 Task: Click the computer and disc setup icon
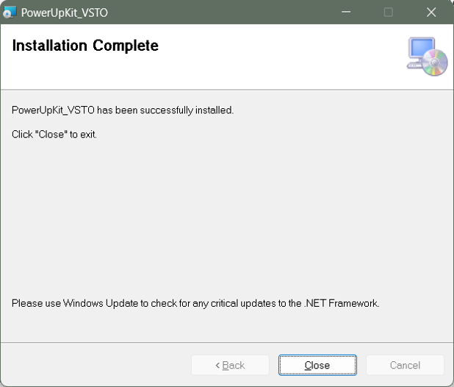(x=427, y=56)
